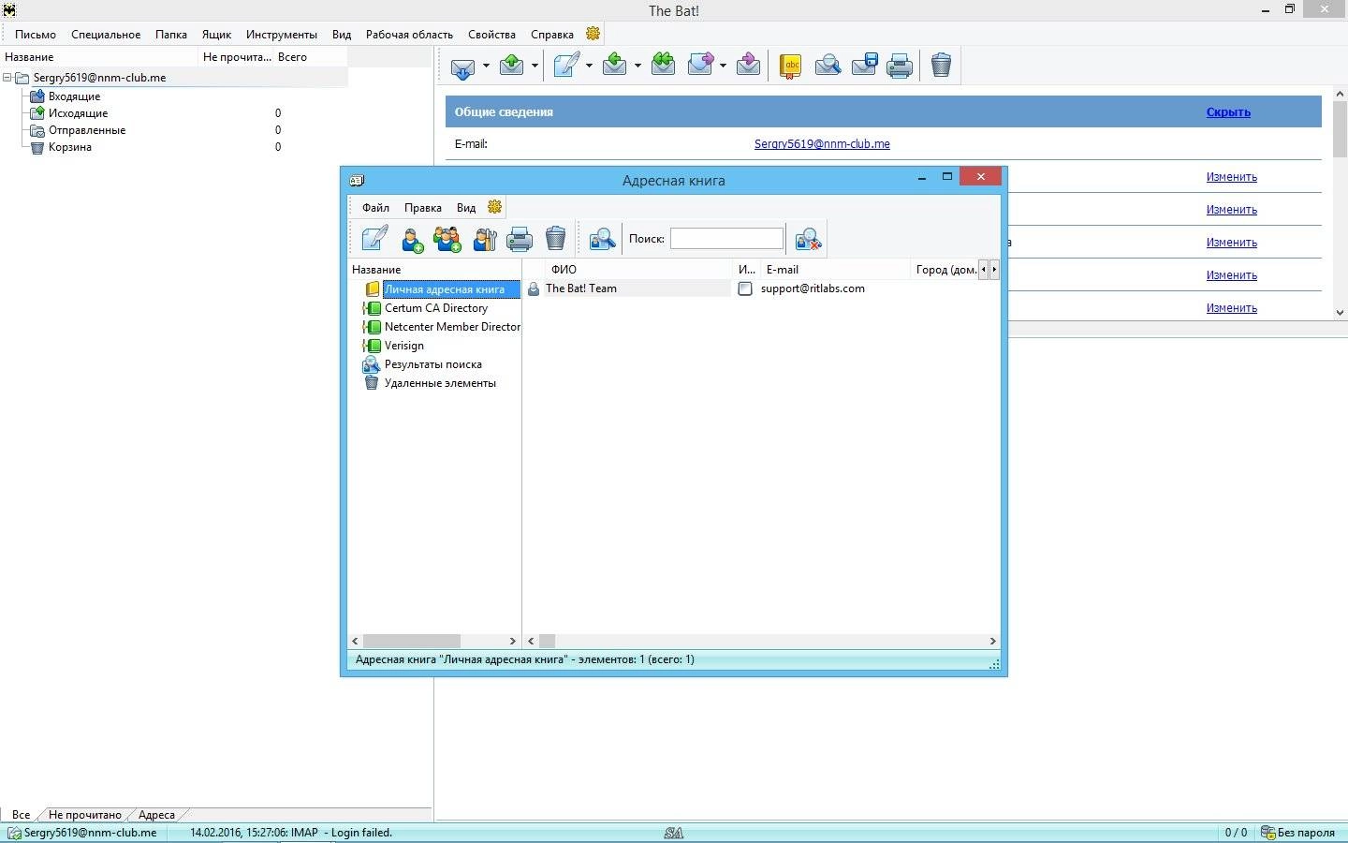Click the last Изменить link
Viewport: 1348px width, 843px height.
coord(1231,308)
